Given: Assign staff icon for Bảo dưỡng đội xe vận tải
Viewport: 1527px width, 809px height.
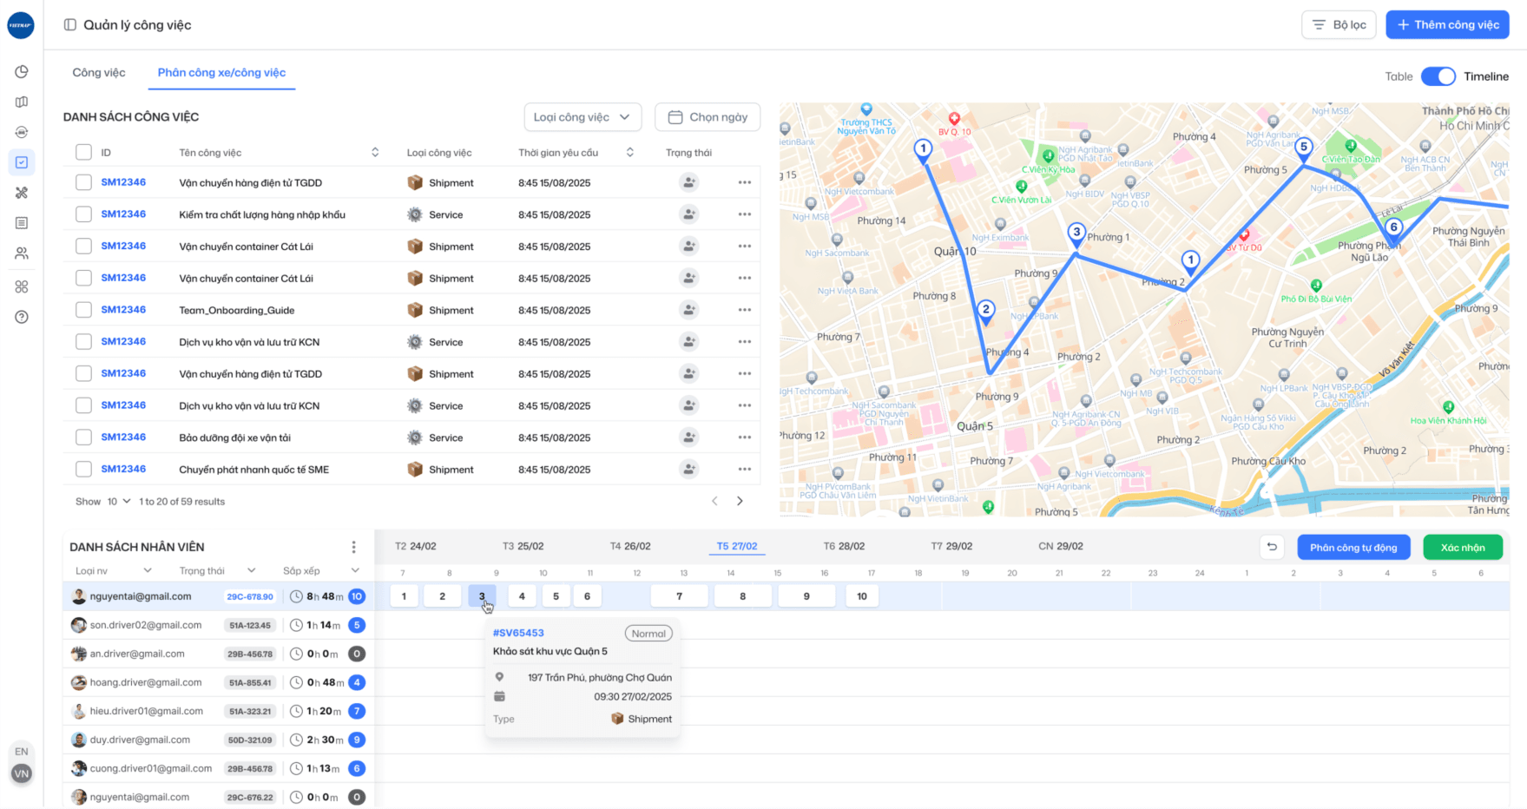Looking at the screenshot, I should (688, 437).
